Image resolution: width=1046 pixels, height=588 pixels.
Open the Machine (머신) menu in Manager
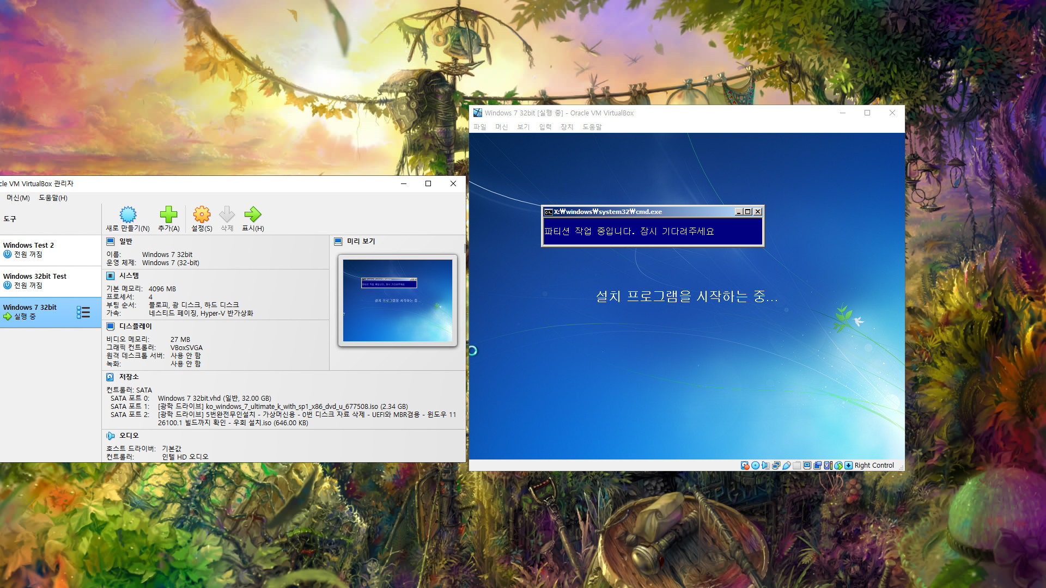point(18,198)
